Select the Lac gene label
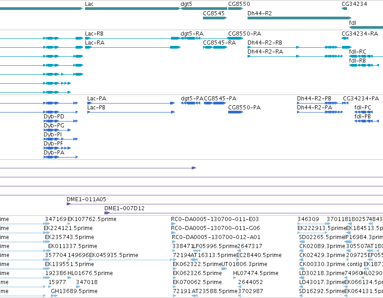Image resolution: width=383 pixels, height=298 pixels. (x=89, y=4)
